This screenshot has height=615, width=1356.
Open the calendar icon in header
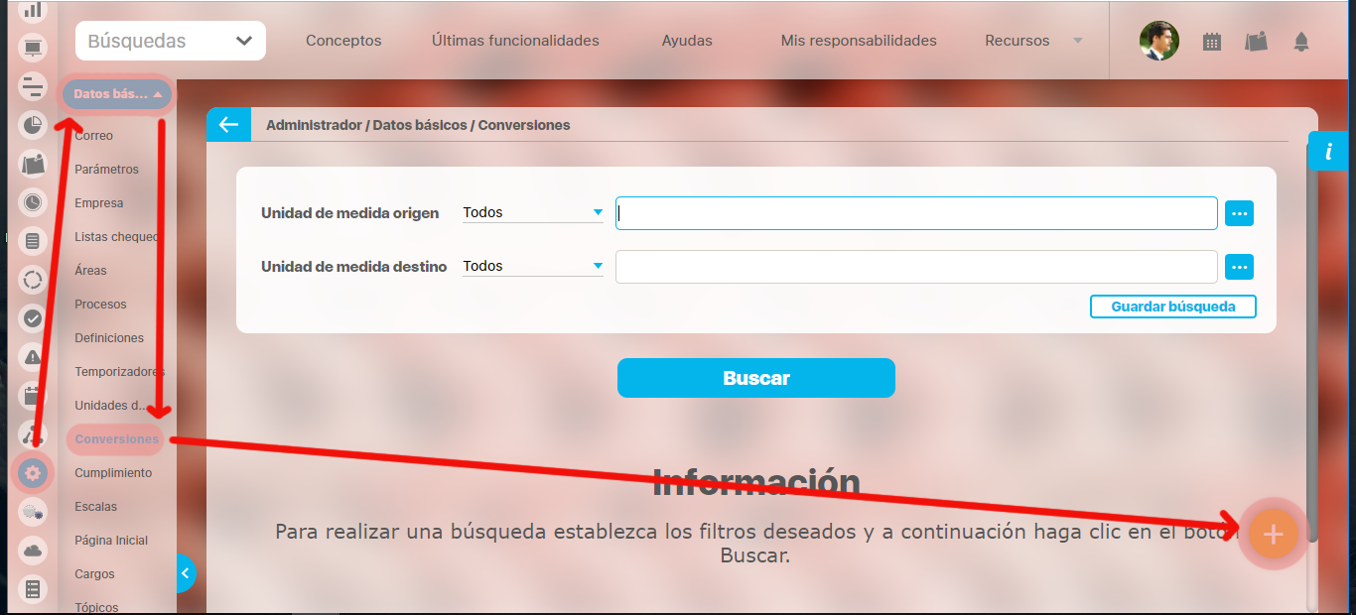point(1211,42)
